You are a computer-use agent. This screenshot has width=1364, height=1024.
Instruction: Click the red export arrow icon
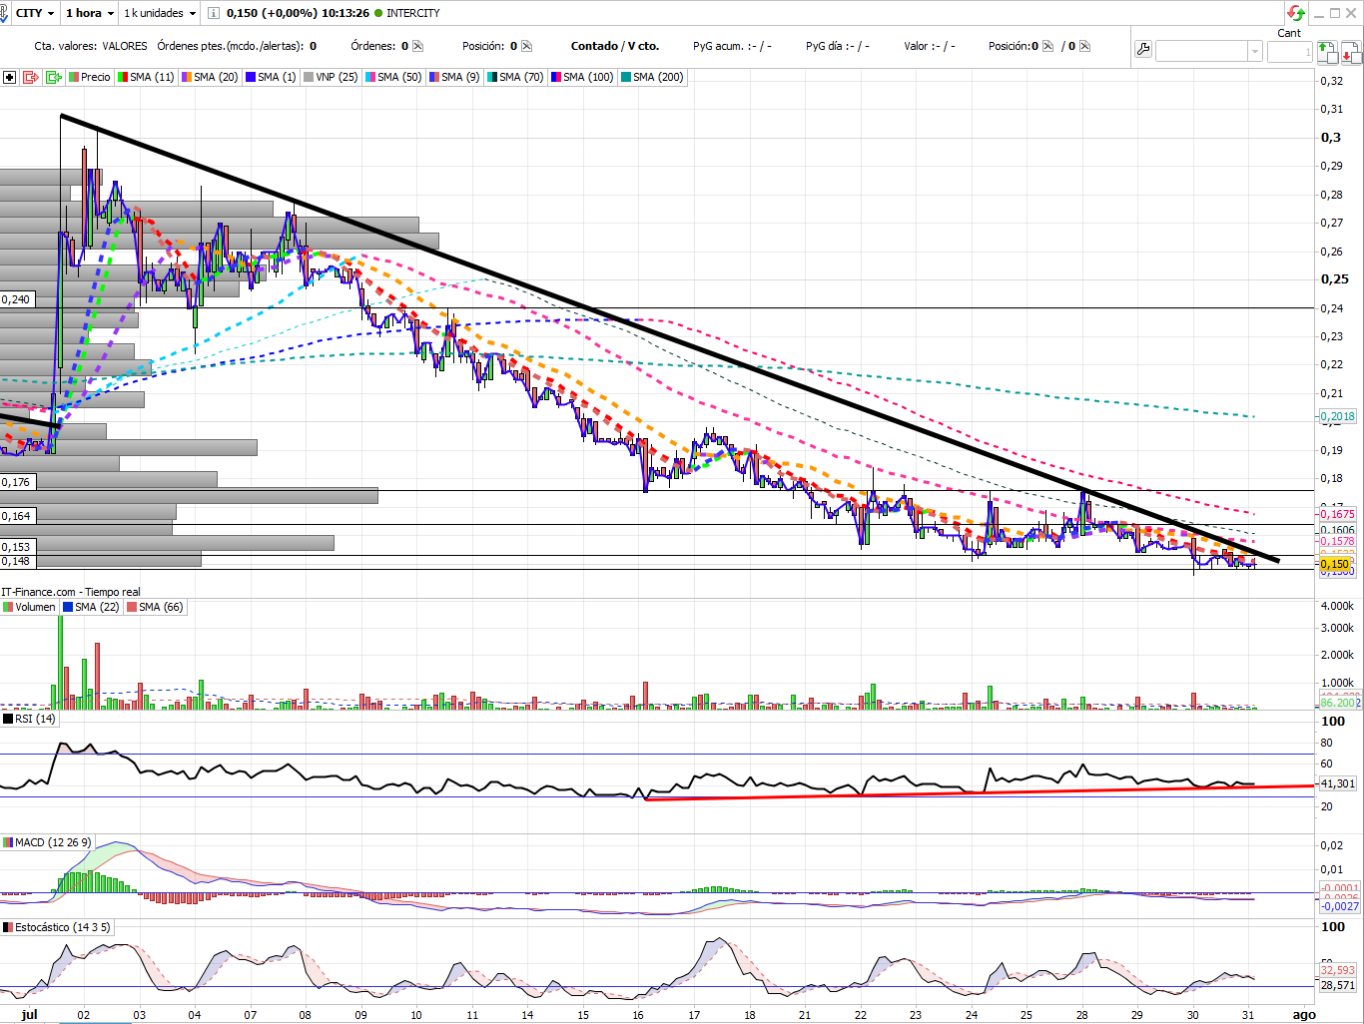pos(30,77)
